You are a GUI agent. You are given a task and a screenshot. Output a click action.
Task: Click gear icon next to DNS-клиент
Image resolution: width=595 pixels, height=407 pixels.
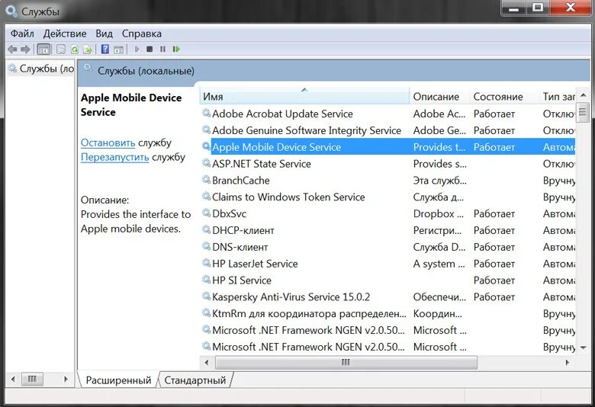point(206,246)
